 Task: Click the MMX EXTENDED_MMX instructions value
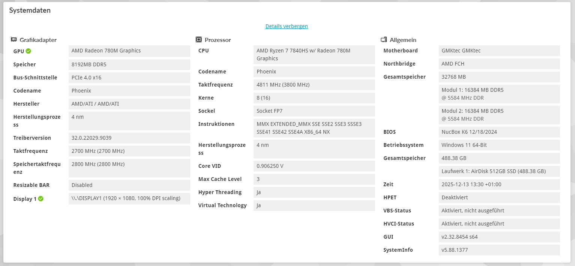(314, 128)
